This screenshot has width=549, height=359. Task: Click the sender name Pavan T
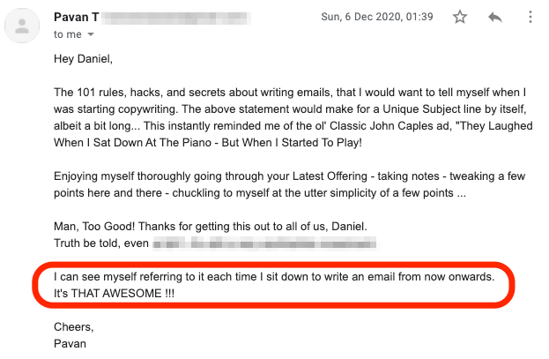click(77, 17)
